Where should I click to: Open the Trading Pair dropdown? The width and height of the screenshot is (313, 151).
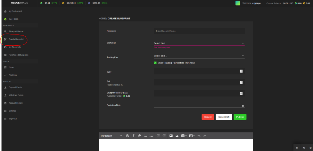199,56
